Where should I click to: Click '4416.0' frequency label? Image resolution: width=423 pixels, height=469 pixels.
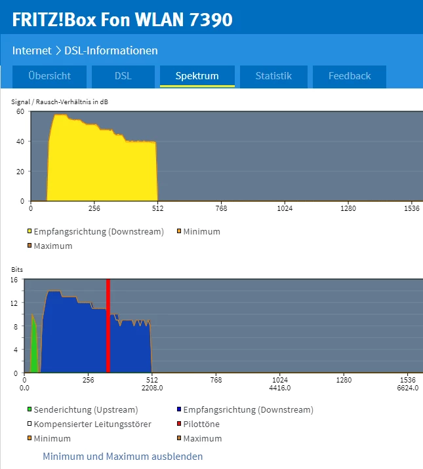point(280,388)
